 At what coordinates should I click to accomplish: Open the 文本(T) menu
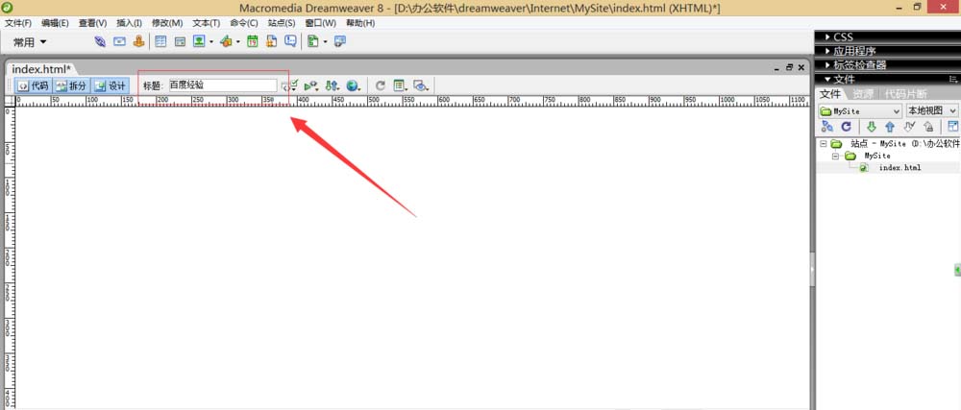207,23
